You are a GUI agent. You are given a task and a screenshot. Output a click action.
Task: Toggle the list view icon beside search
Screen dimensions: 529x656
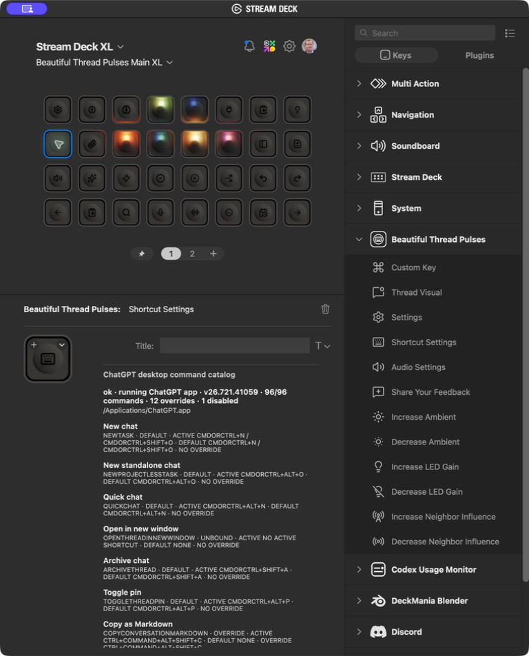pyautogui.click(x=510, y=33)
